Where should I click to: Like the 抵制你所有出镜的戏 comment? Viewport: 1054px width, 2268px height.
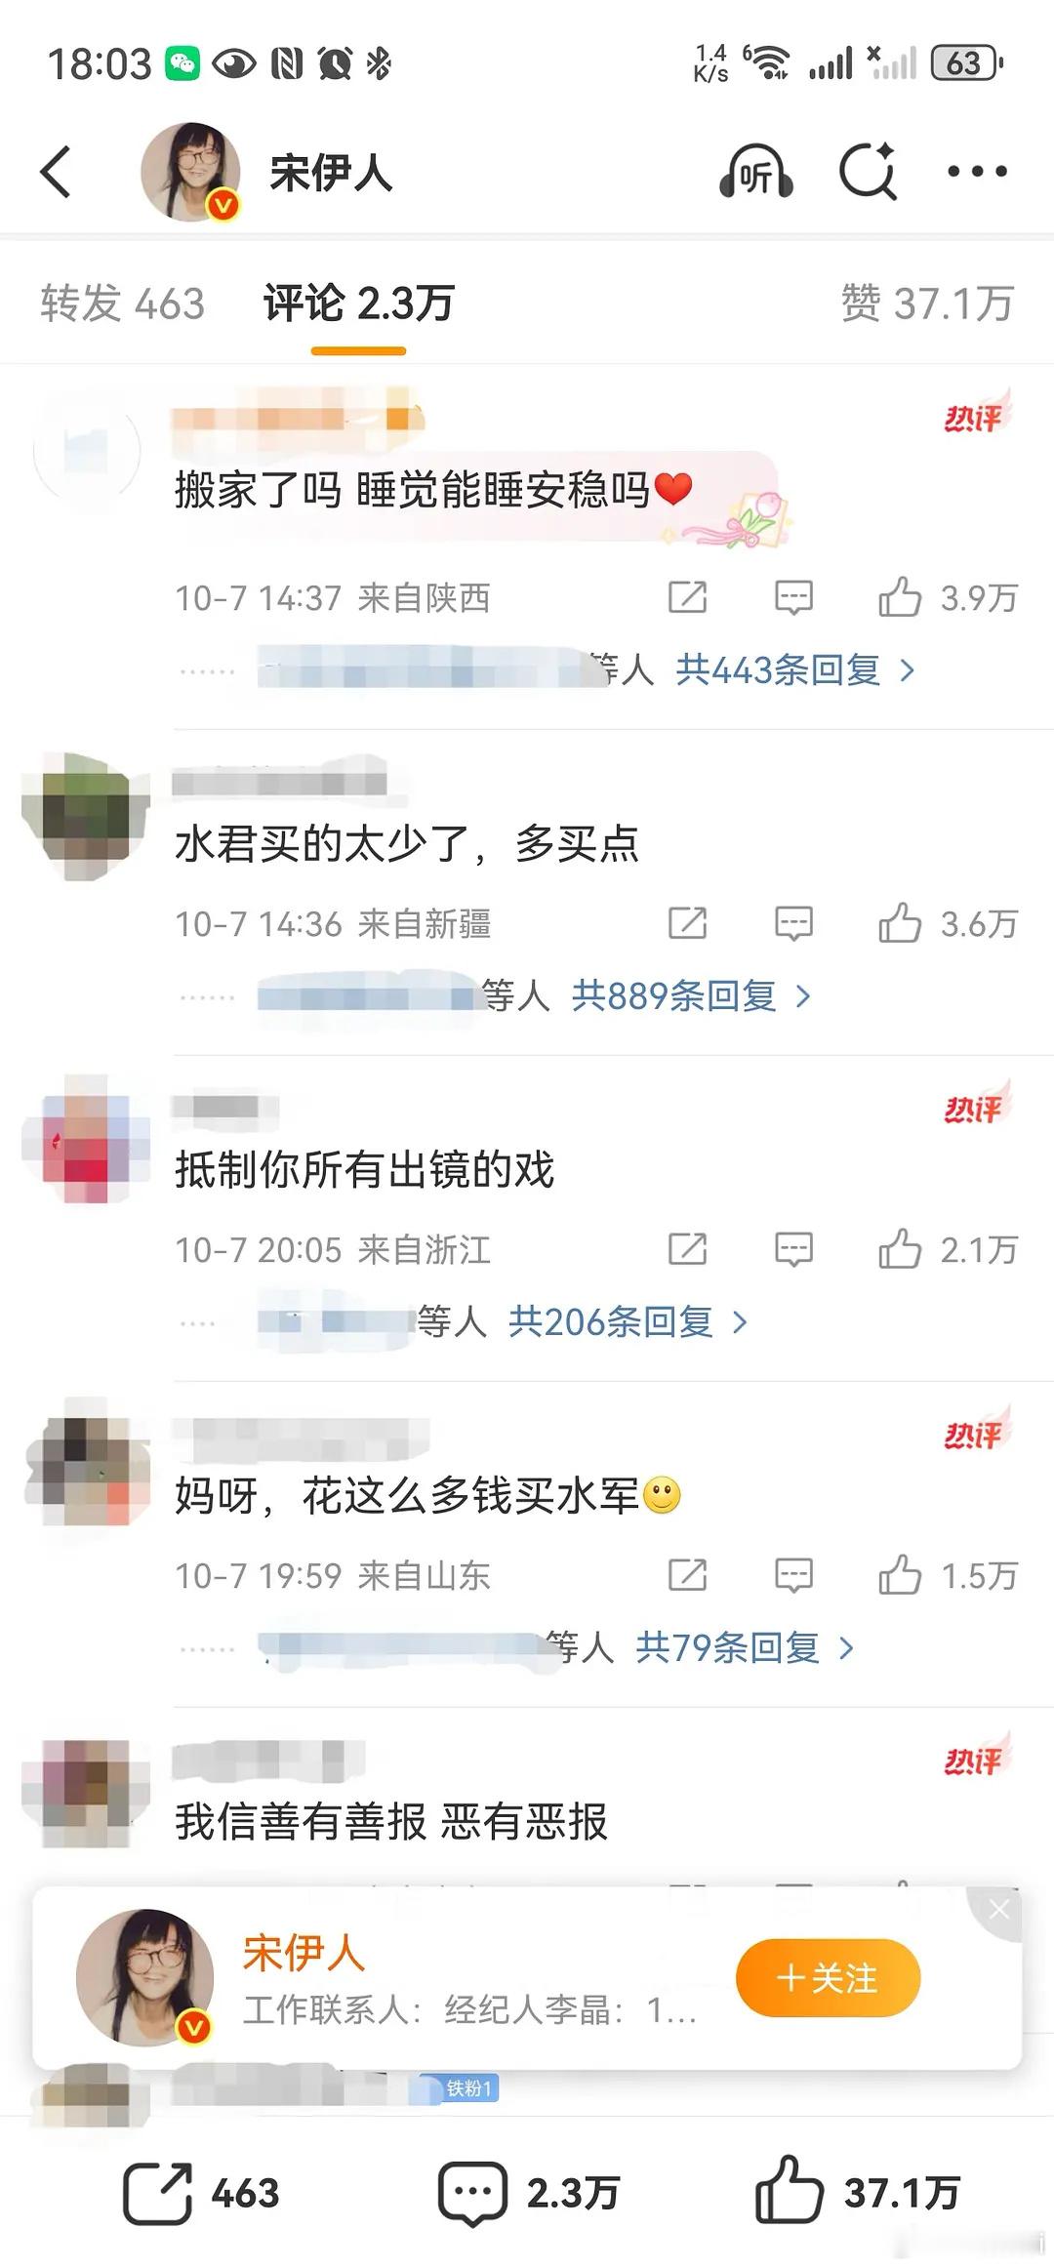point(899,1248)
